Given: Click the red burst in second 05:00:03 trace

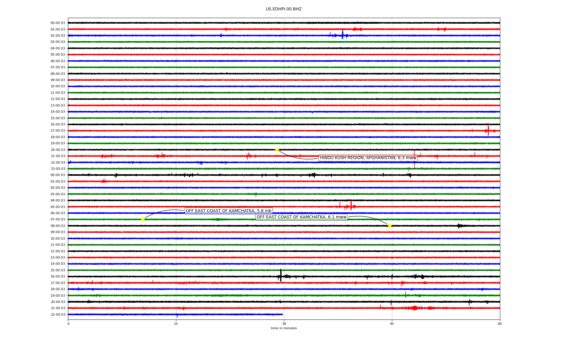Looking at the screenshot, I should [x=351, y=206].
